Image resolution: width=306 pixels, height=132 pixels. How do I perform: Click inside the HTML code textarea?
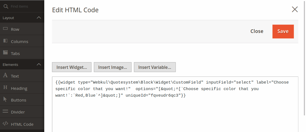[175, 114]
